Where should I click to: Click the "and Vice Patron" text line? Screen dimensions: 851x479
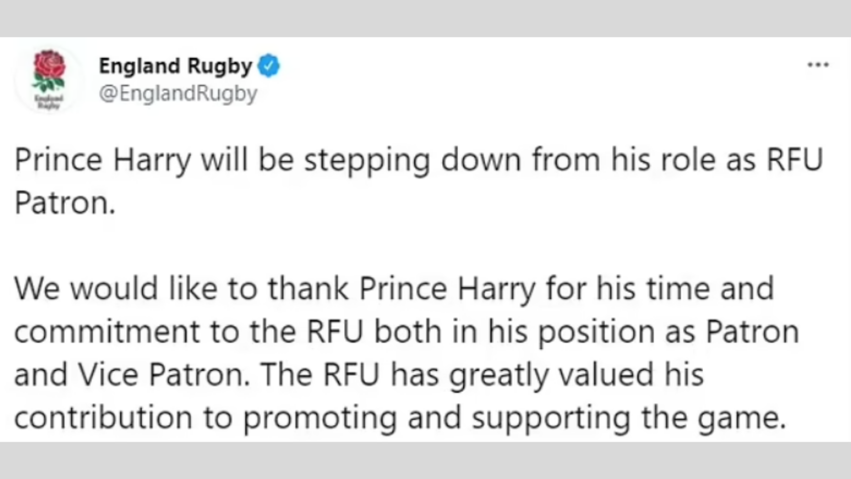[359, 375]
